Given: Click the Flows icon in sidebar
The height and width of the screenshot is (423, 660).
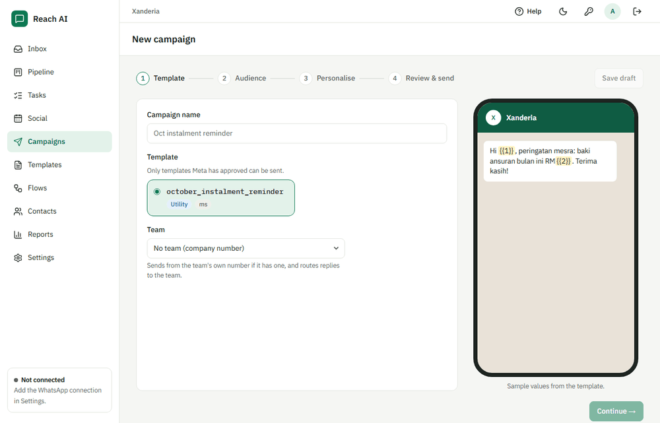Looking at the screenshot, I should (x=18, y=187).
